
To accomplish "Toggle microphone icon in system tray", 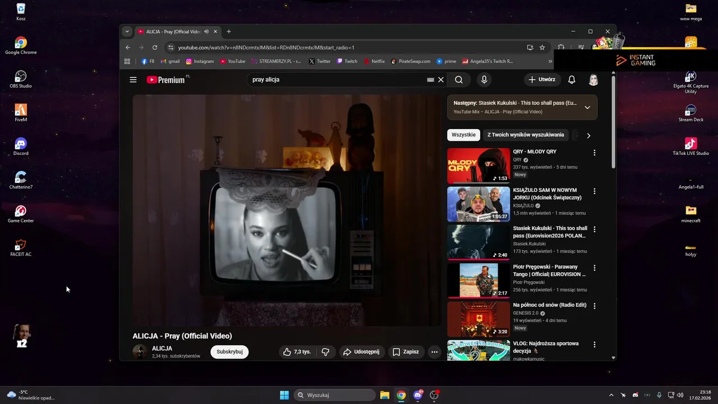I will [659, 395].
